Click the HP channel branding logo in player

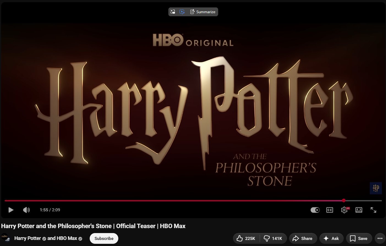coord(376,188)
